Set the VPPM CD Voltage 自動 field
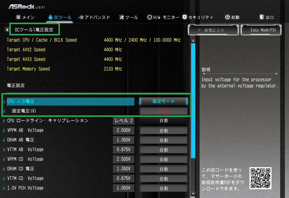The image size is (289, 198). 163,160
